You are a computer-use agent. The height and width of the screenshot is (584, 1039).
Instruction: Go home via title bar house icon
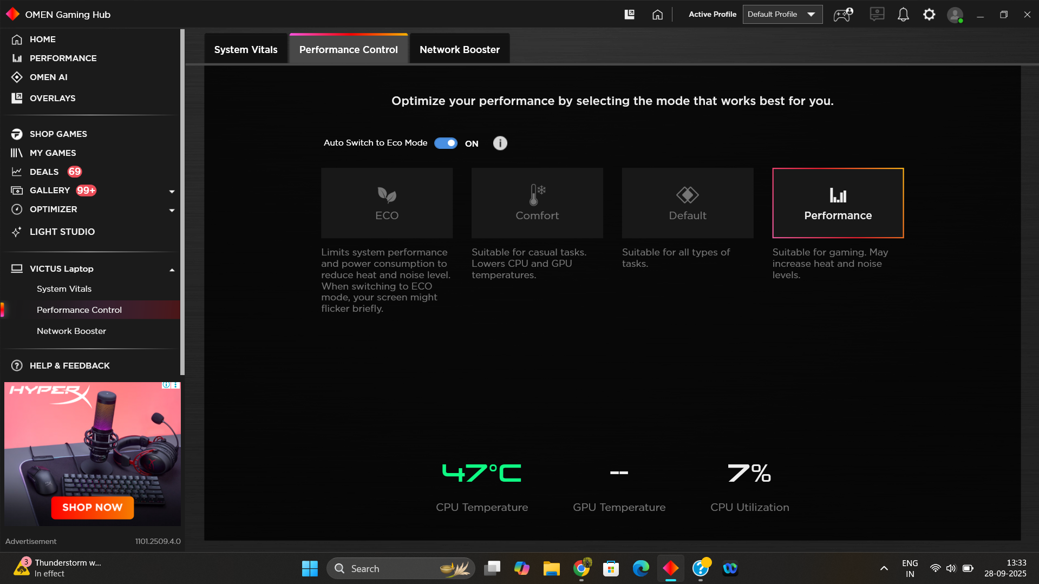click(657, 15)
